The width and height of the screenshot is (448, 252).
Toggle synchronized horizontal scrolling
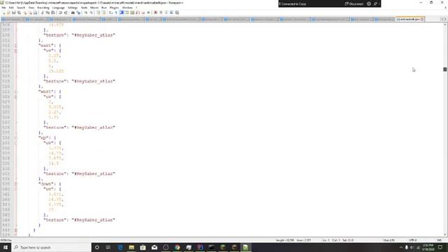(x=104, y=13)
